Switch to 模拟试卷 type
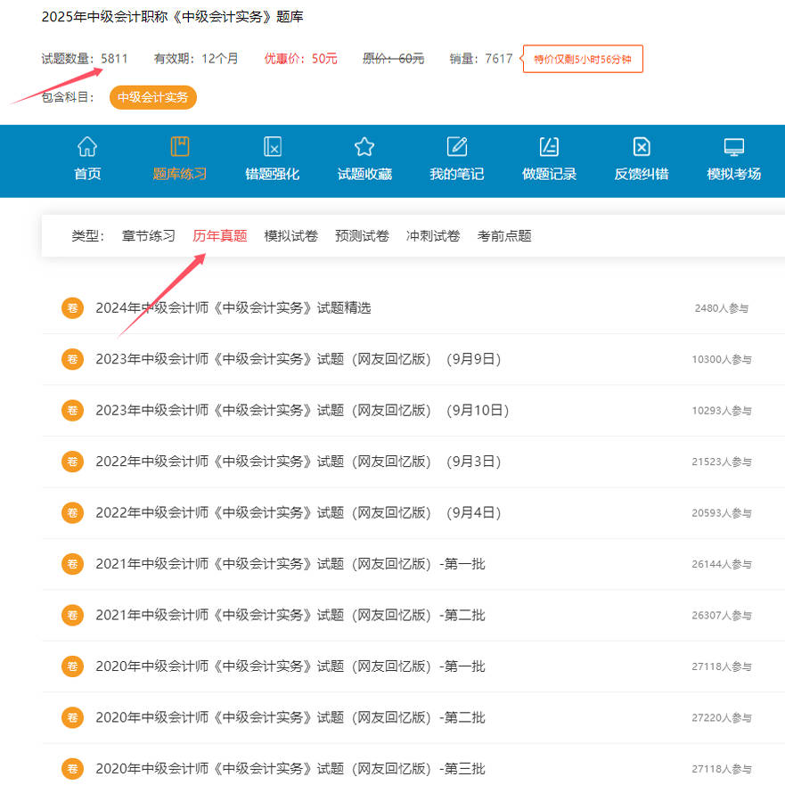 [290, 236]
